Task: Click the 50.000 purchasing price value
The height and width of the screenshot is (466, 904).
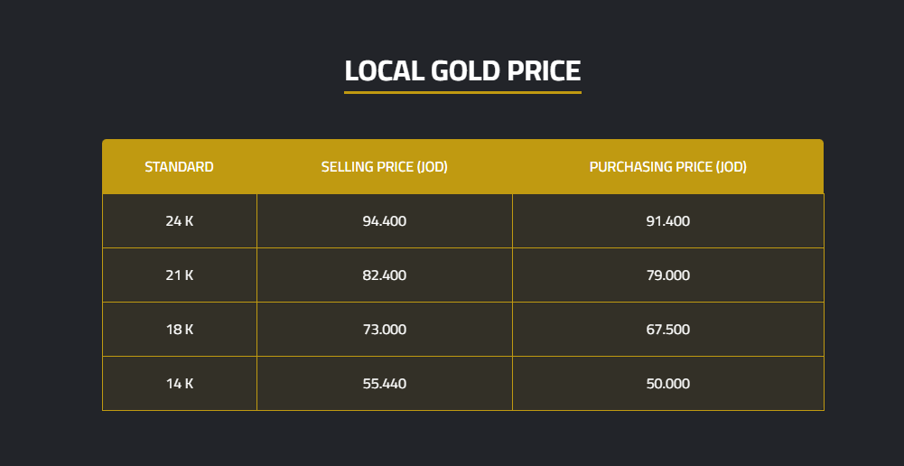Action: 668,384
